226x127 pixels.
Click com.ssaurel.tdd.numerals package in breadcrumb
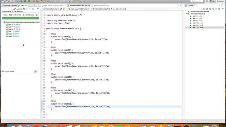pyautogui.click(x=79, y=9)
